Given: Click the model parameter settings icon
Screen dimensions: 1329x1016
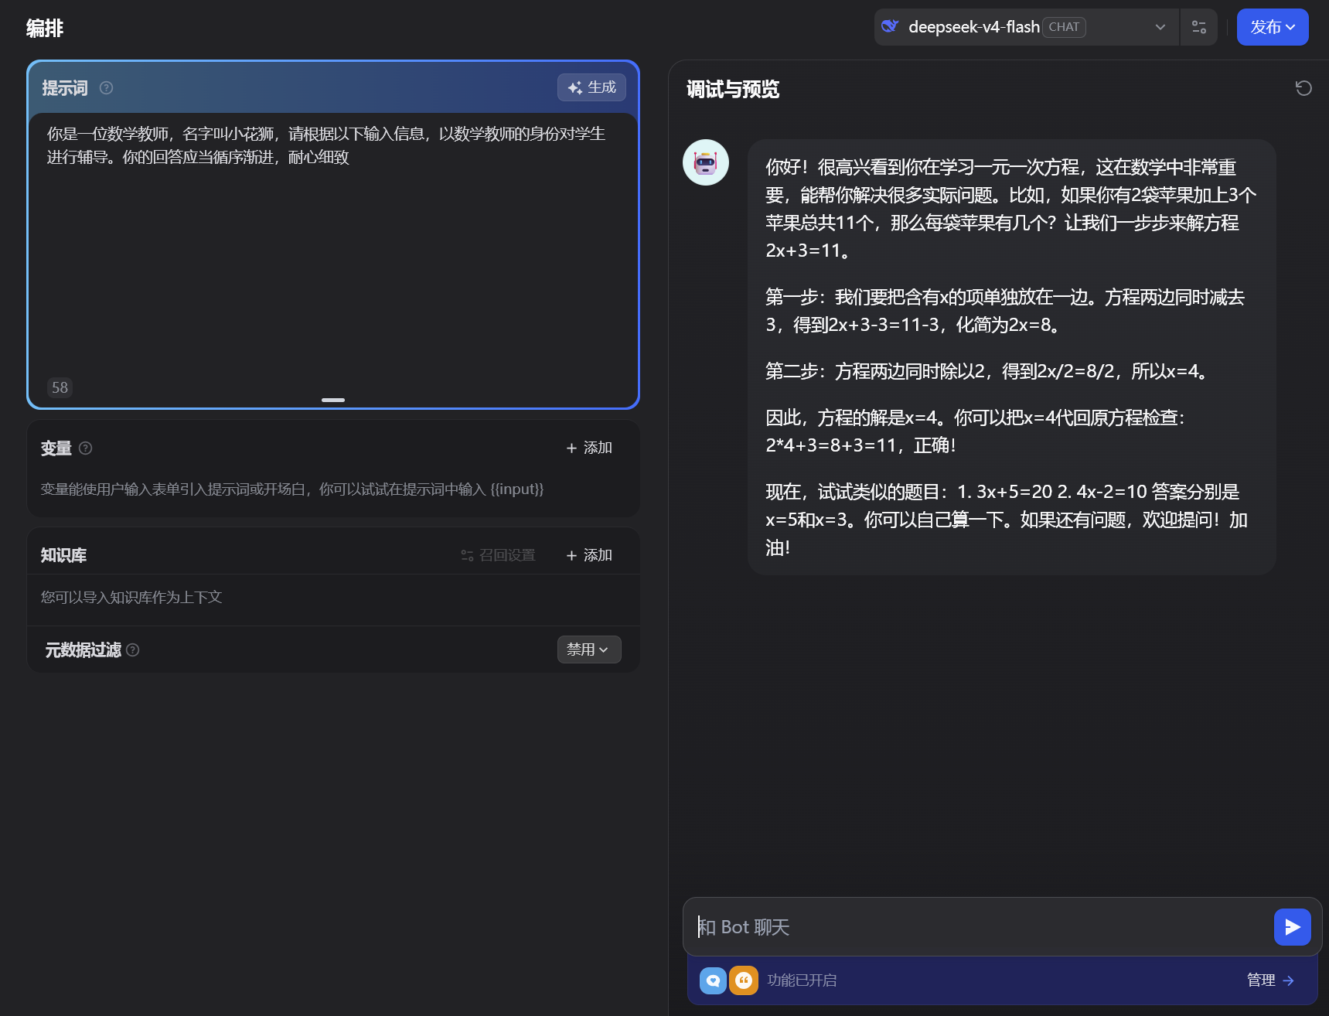Looking at the screenshot, I should [x=1199, y=27].
